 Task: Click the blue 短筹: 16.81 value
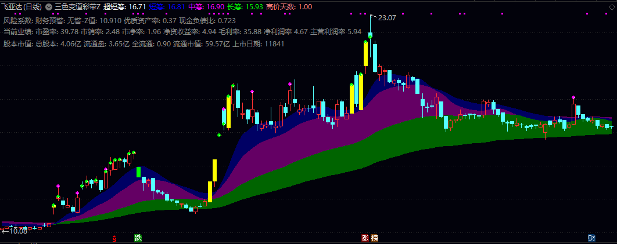click(167, 7)
